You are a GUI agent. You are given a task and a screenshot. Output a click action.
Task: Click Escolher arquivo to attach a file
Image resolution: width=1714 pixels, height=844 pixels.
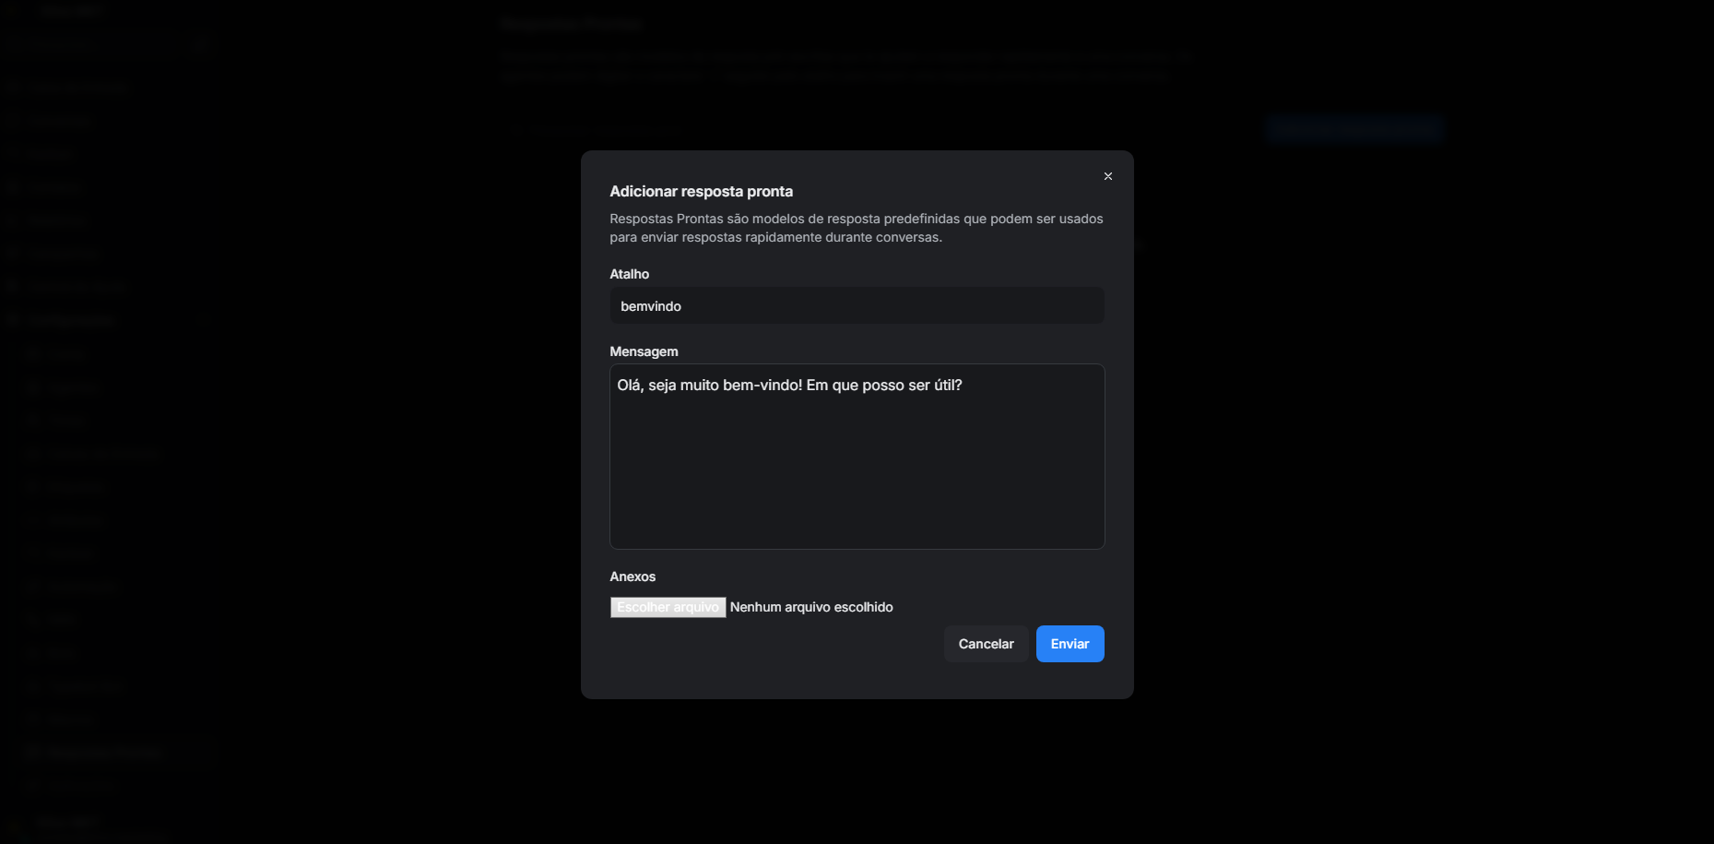coord(668,607)
